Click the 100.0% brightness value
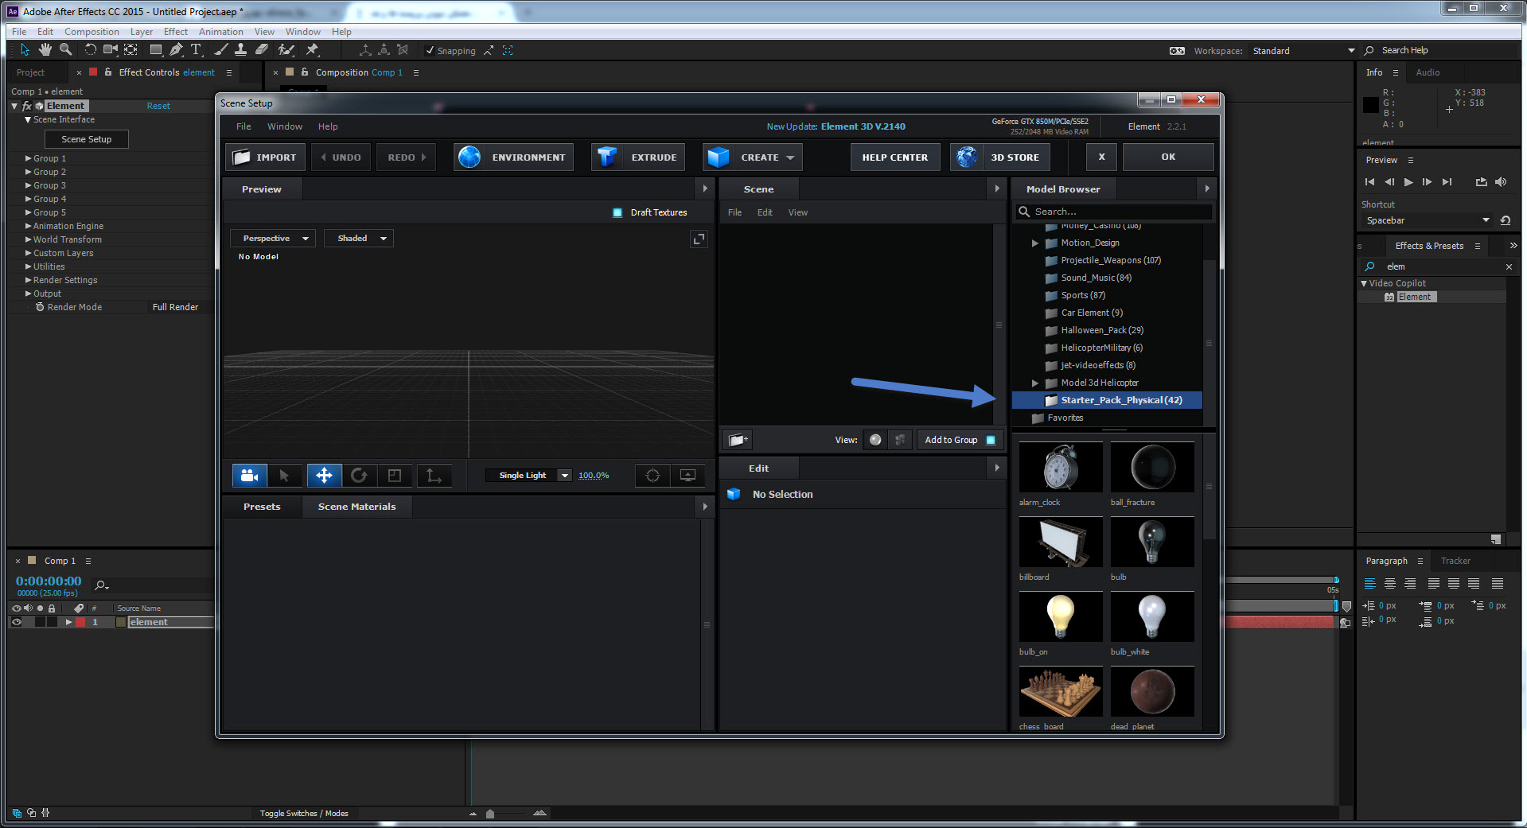Screen dimensions: 1527x828 coord(594,476)
